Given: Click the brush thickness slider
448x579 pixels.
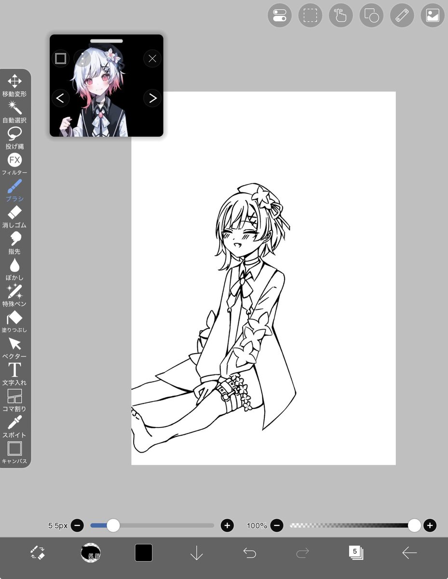Looking at the screenshot, I should (x=152, y=525).
